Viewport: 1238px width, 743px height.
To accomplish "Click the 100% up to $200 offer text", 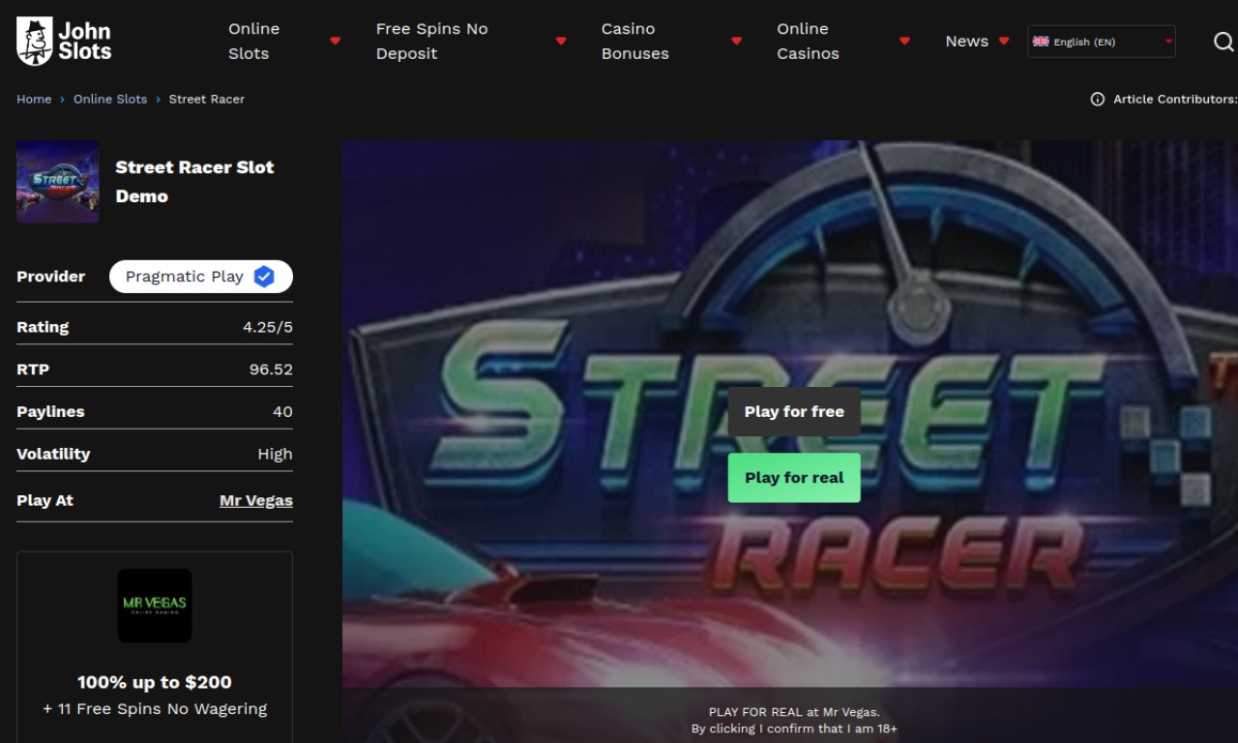I will click(155, 682).
